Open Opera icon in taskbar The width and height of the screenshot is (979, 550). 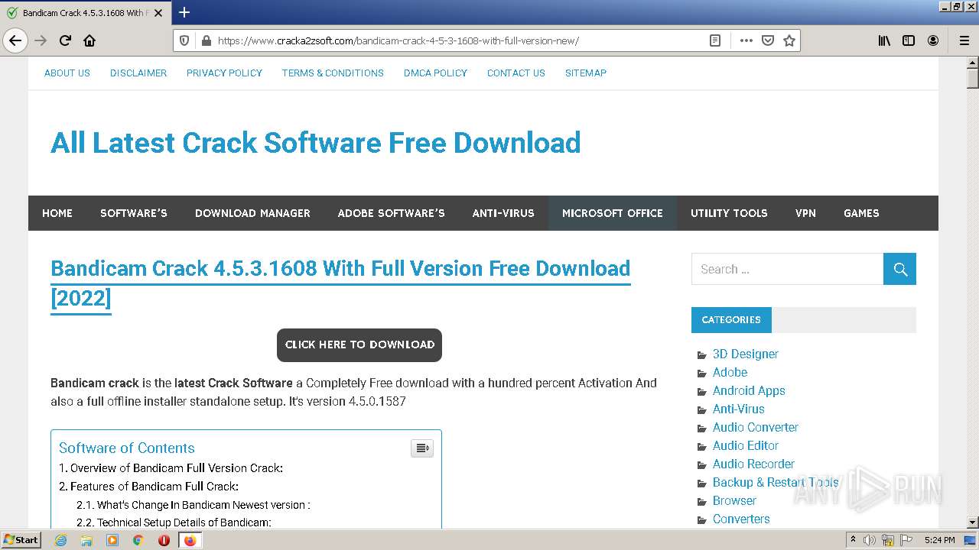[x=164, y=540]
